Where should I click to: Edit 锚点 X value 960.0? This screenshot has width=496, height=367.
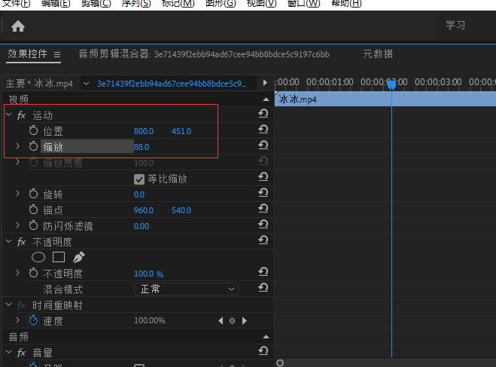click(144, 210)
